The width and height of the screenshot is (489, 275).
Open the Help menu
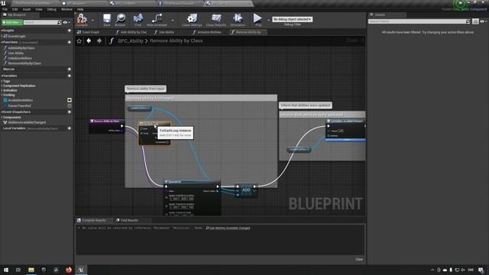[x=80, y=9]
